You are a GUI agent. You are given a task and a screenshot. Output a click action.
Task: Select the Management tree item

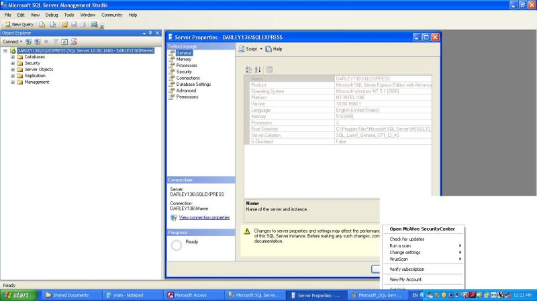37,82
